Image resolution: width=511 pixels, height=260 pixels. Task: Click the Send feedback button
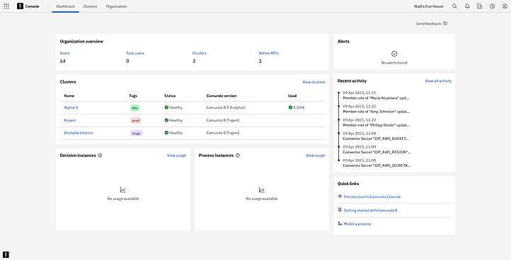tap(432, 24)
